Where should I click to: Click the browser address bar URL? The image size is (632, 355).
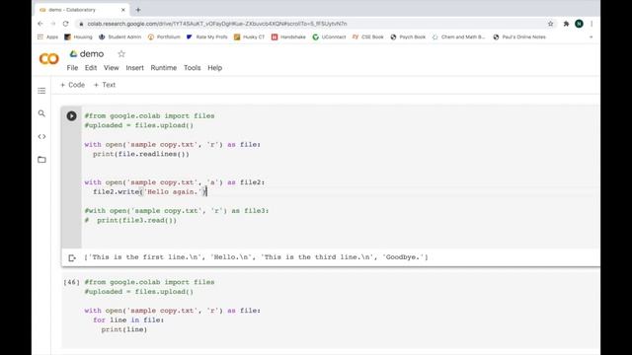(217, 24)
